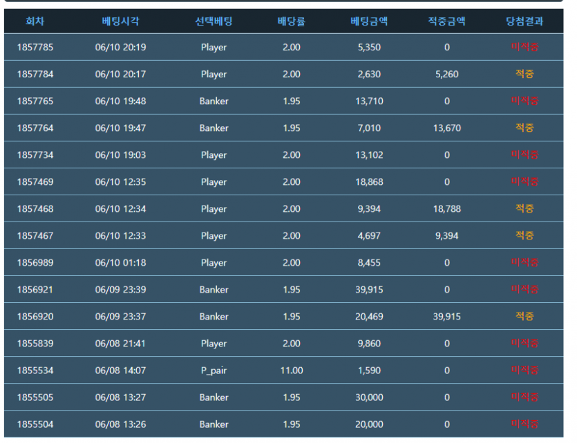Image resolution: width=577 pixels, height=443 pixels.
Task: Click the 배당률 column header
Action: [x=292, y=21]
